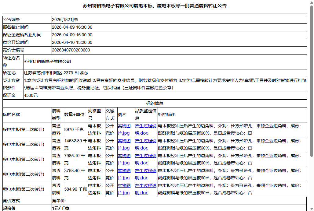The width and height of the screenshot is (314, 211).
Task: Open 实物图片.jpg link in 584.96 千克 row
Action: (x=124, y=189)
